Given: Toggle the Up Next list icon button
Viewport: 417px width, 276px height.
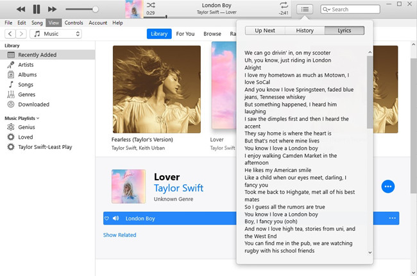Looking at the screenshot, I should tap(305, 10).
